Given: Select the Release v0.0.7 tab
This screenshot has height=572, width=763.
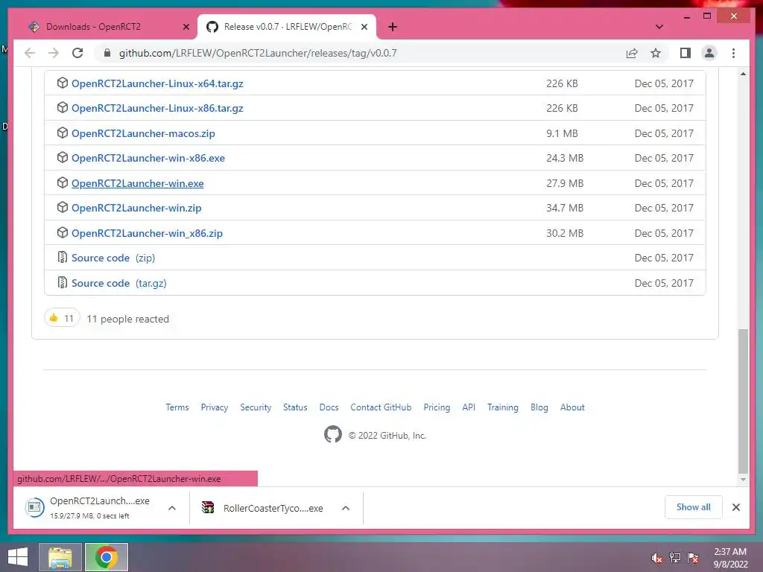Looking at the screenshot, I should [287, 27].
